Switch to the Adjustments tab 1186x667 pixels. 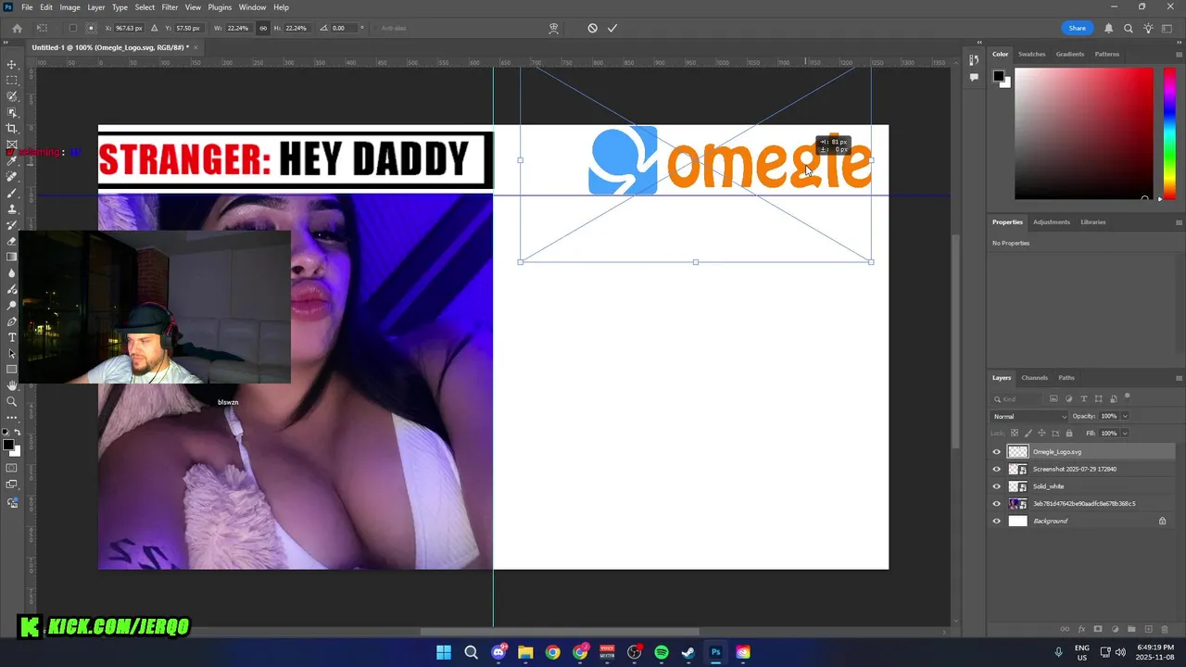[x=1052, y=222]
